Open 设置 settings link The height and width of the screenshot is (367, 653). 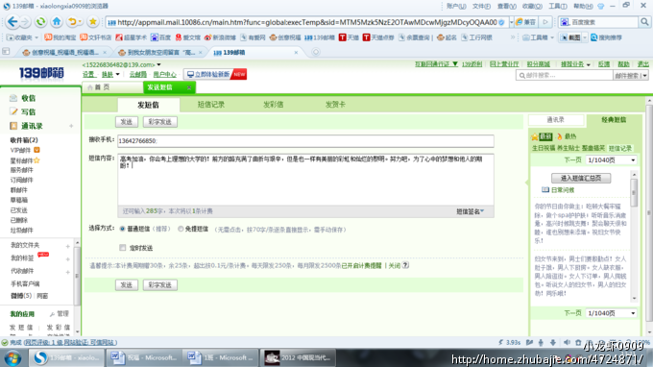(x=88, y=74)
